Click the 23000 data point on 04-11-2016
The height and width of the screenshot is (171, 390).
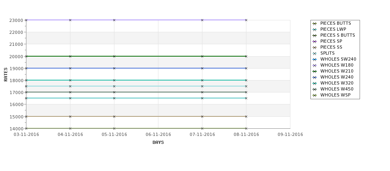70,20
